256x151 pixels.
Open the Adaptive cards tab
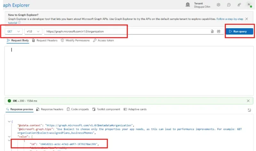coord(135,109)
